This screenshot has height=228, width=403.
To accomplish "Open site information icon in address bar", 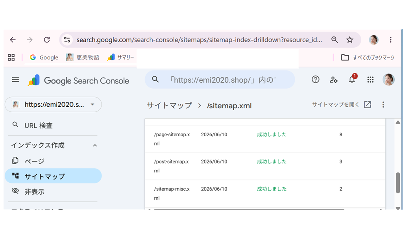I will [x=67, y=40].
